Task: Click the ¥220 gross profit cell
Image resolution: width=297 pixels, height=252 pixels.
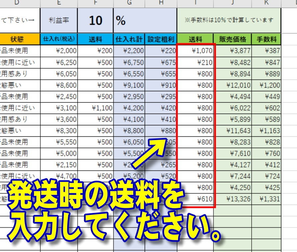Action: (161, 51)
